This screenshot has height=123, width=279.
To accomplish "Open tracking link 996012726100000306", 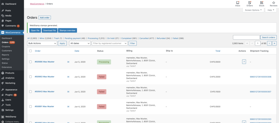I will coord(260,77).
